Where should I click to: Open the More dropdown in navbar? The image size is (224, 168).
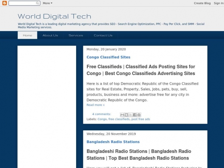[x=47, y=3]
